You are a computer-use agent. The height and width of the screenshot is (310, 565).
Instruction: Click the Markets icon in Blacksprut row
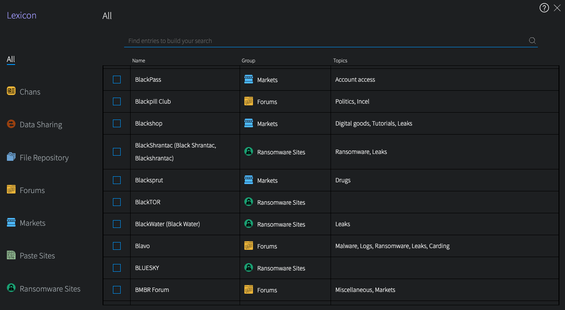pos(249,180)
